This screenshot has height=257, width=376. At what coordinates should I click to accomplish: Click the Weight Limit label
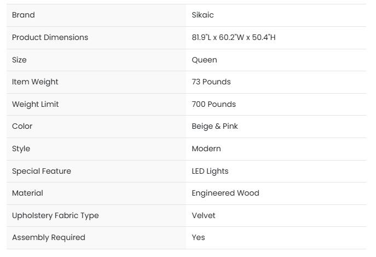point(36,104)
